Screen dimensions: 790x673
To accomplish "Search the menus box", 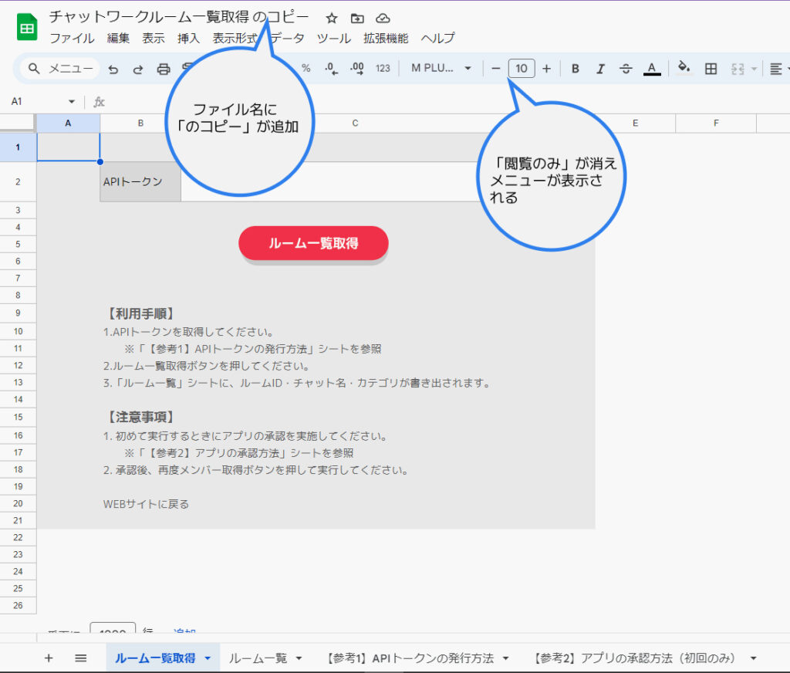I will point(60,69).
